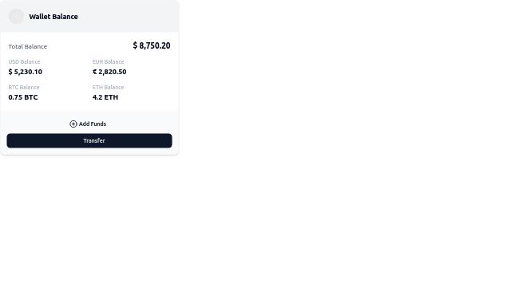Click the round wallet avatar icon

tap(16, 16)
